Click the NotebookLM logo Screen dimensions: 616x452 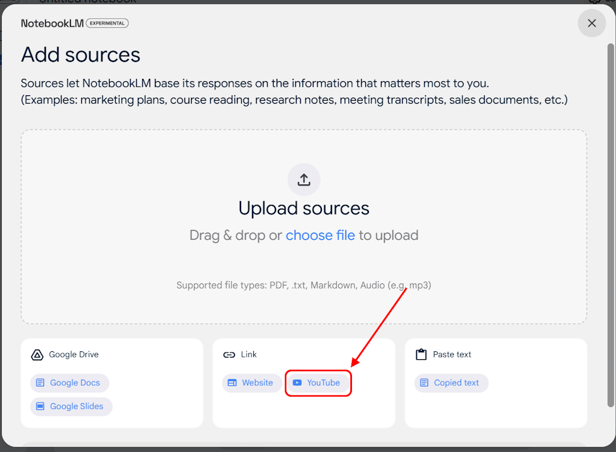[52, 24]
